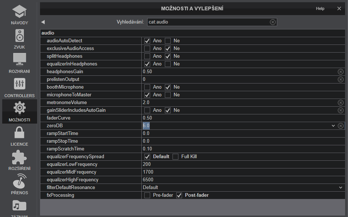The image size is (348, 217).
Task: Expand the zeroDB dropdown arrow
Action: coord(333,126)
